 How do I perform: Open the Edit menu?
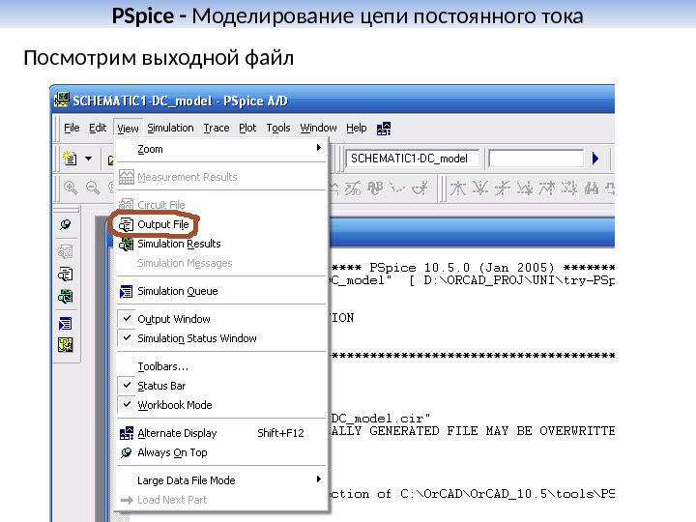(98, 128)
